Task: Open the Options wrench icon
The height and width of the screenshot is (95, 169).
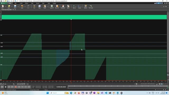Action: pos(86,6)
